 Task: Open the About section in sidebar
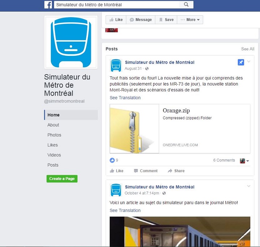(x=53, y=125)
